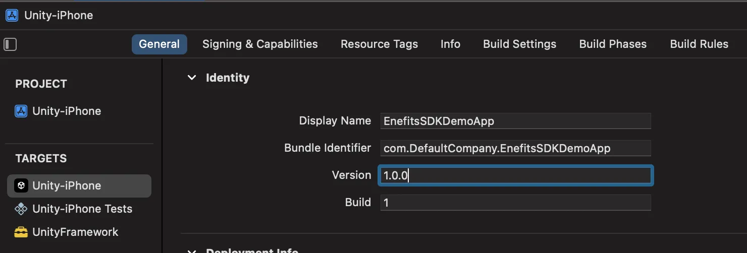Open the General tab

pos(159,44)
